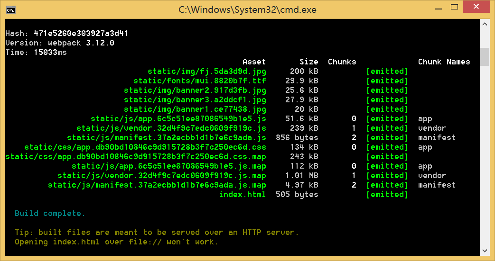The width and height of the screenshot is (495, 261).
Task: Click the app css asset ending in .css
Action: click(x=145, y=147)
